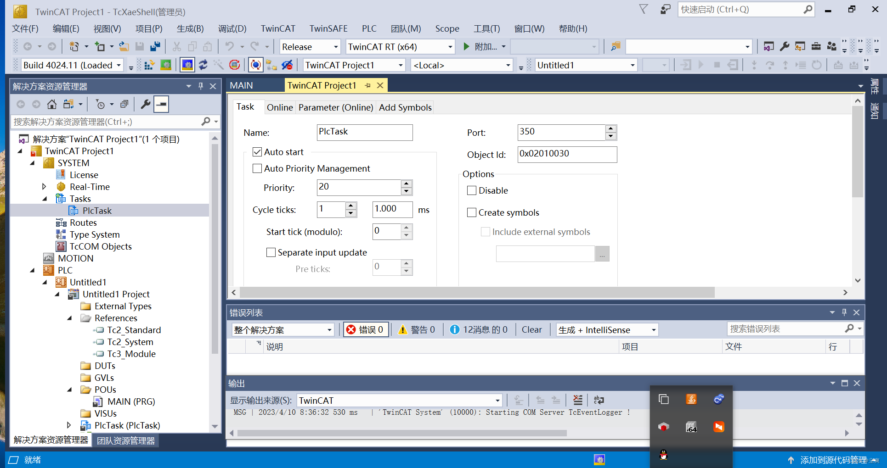
Task: Toggle Word Wrap icon in Output panel
Action: pyautogui.click(x=599, y=400)
